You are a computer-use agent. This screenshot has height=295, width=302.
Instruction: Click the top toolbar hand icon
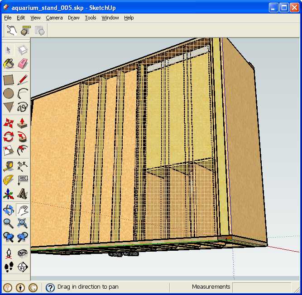click(x=12, y=30)
